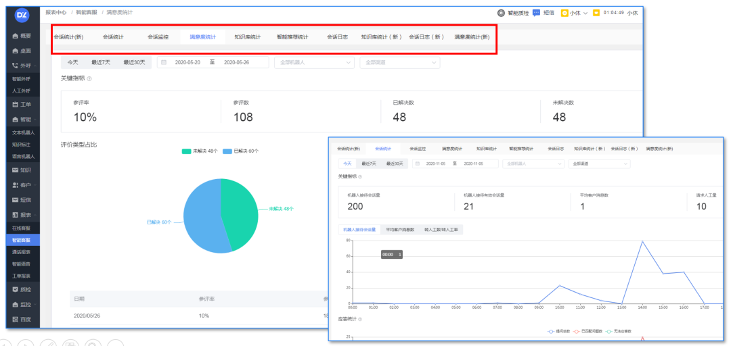Image resolution: width=731 pixels, height=346 pixels.
Task: Open 质检 quality check in the sidebar
Action: [x=21, y=289]
